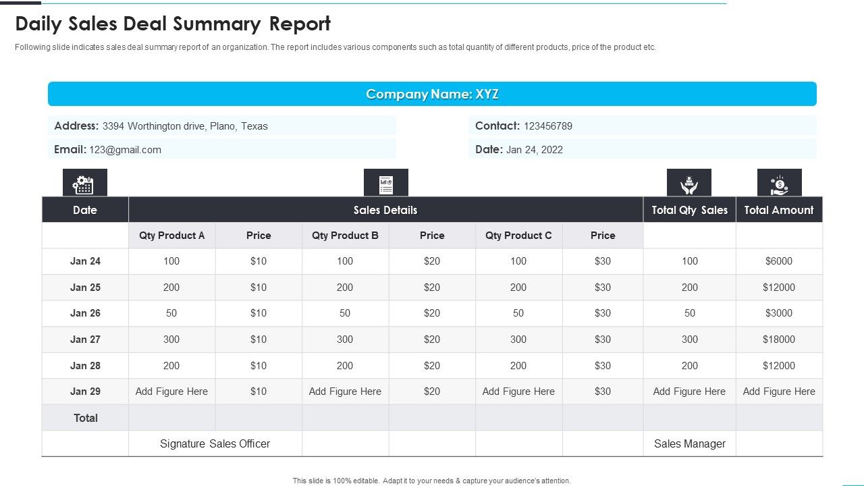Select the Email field 123@gmail.com
The width and height of the screenshot is (864, 486).
point(222,149)
